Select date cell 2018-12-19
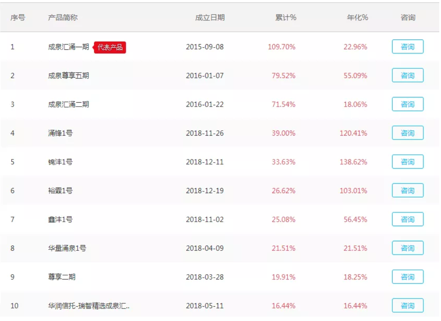The height and width of the screenshot is (321, 441). 205,191
